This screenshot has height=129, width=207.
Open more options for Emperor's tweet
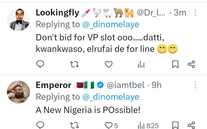(x=195, y=85)
